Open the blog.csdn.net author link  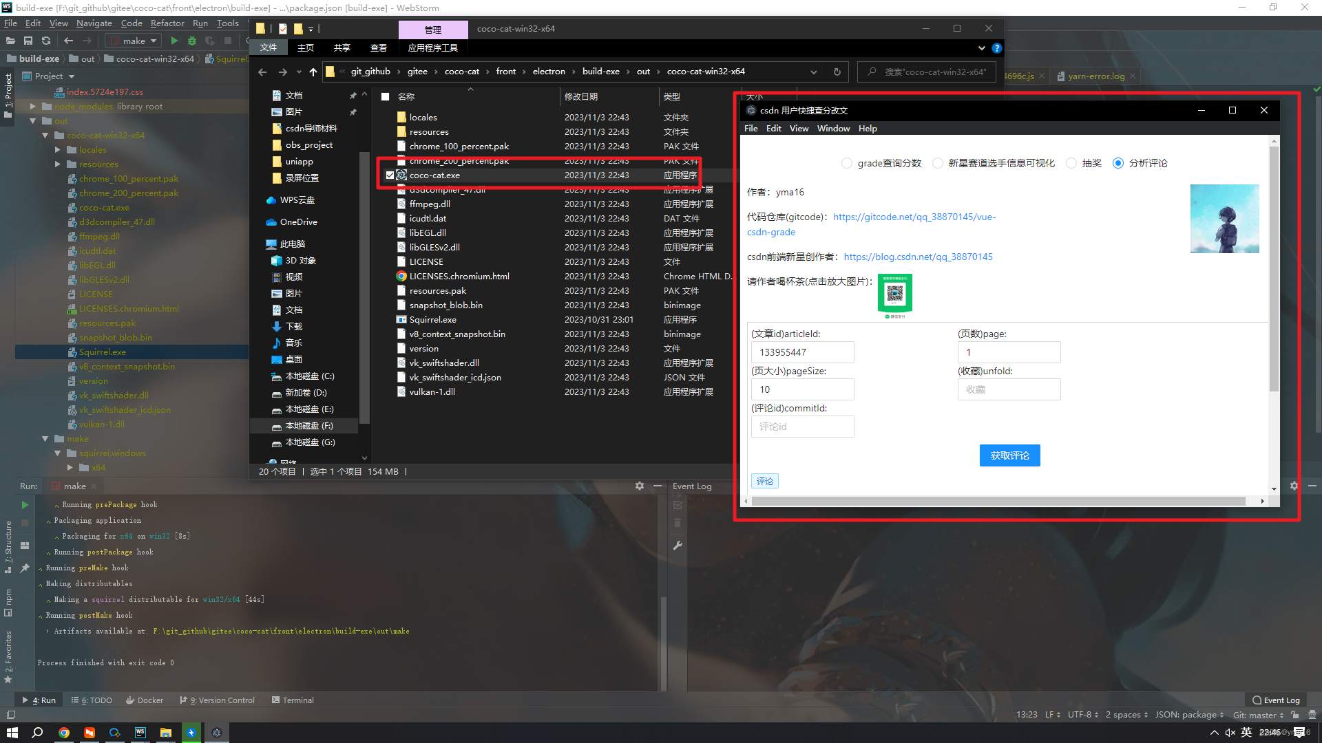[918, 257]
